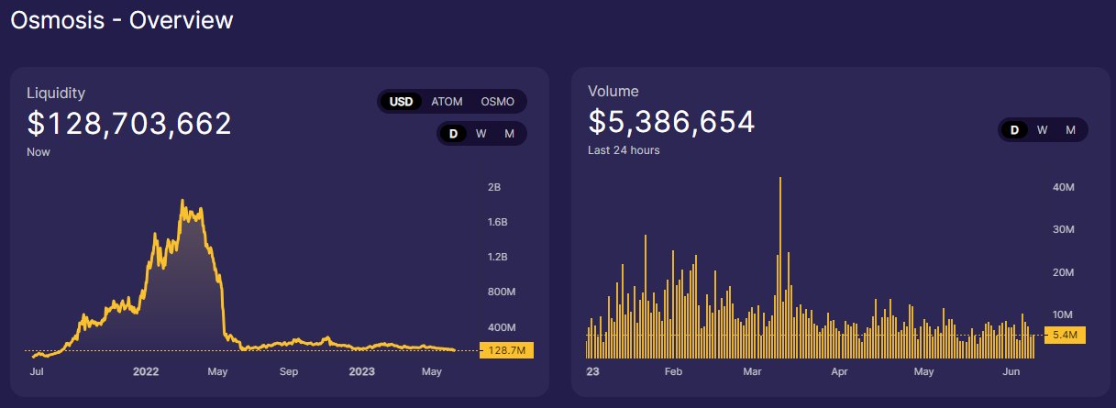This screenshot has width=1116, height=408.
Task: Select USD currency for liquidity chart
Action: [401, 102]
